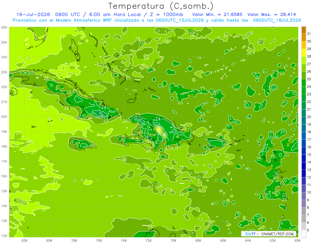The width and height of the screenshot is (316, 244).
Task: Click the "78W" longitude axis label
Action: tap(74, 240)
